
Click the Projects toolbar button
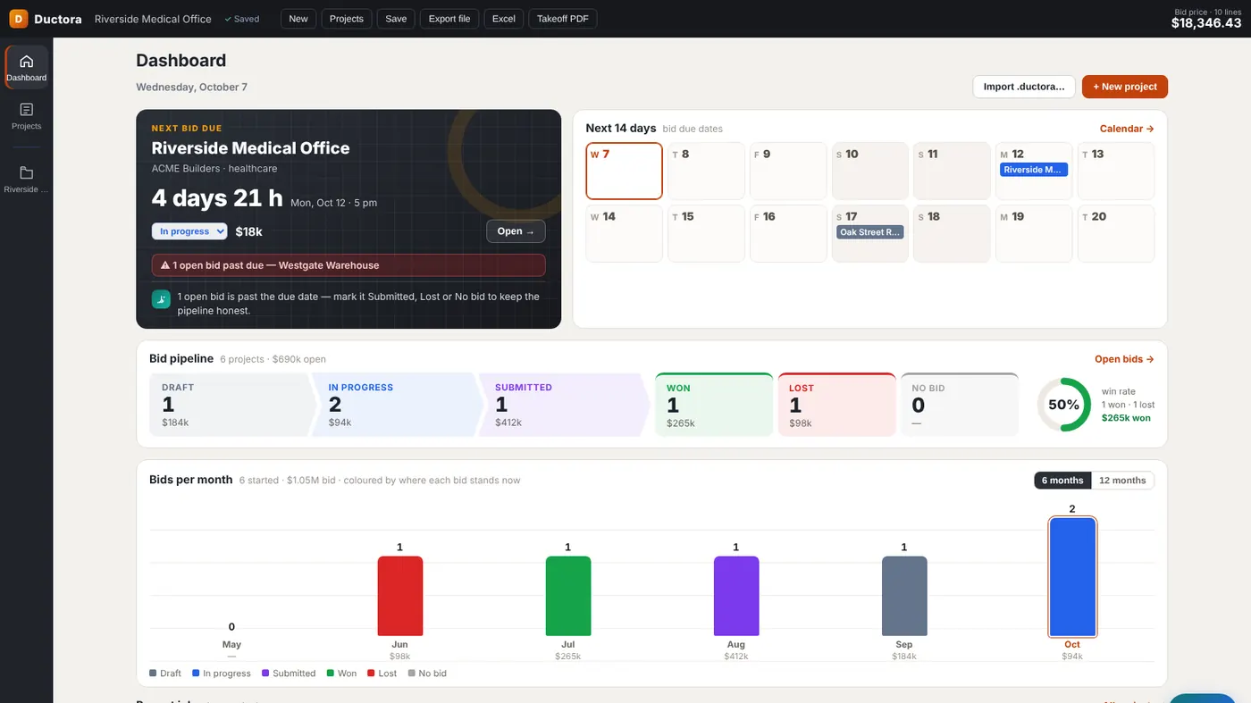(x=347, y=19)
